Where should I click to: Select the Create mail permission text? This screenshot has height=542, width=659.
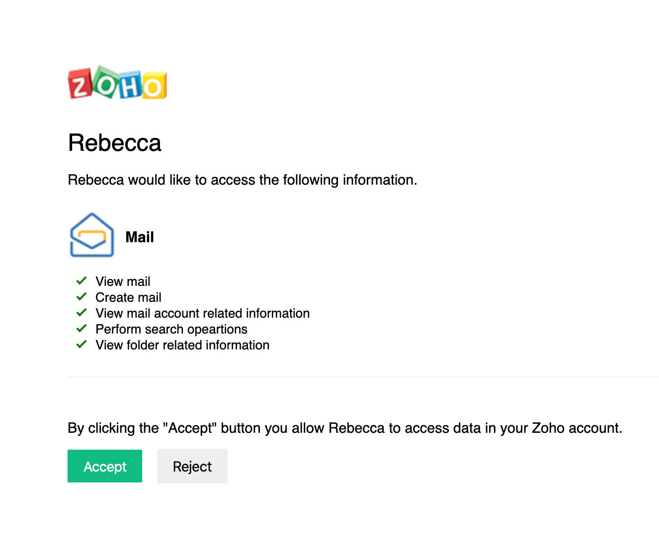point(128,297)
